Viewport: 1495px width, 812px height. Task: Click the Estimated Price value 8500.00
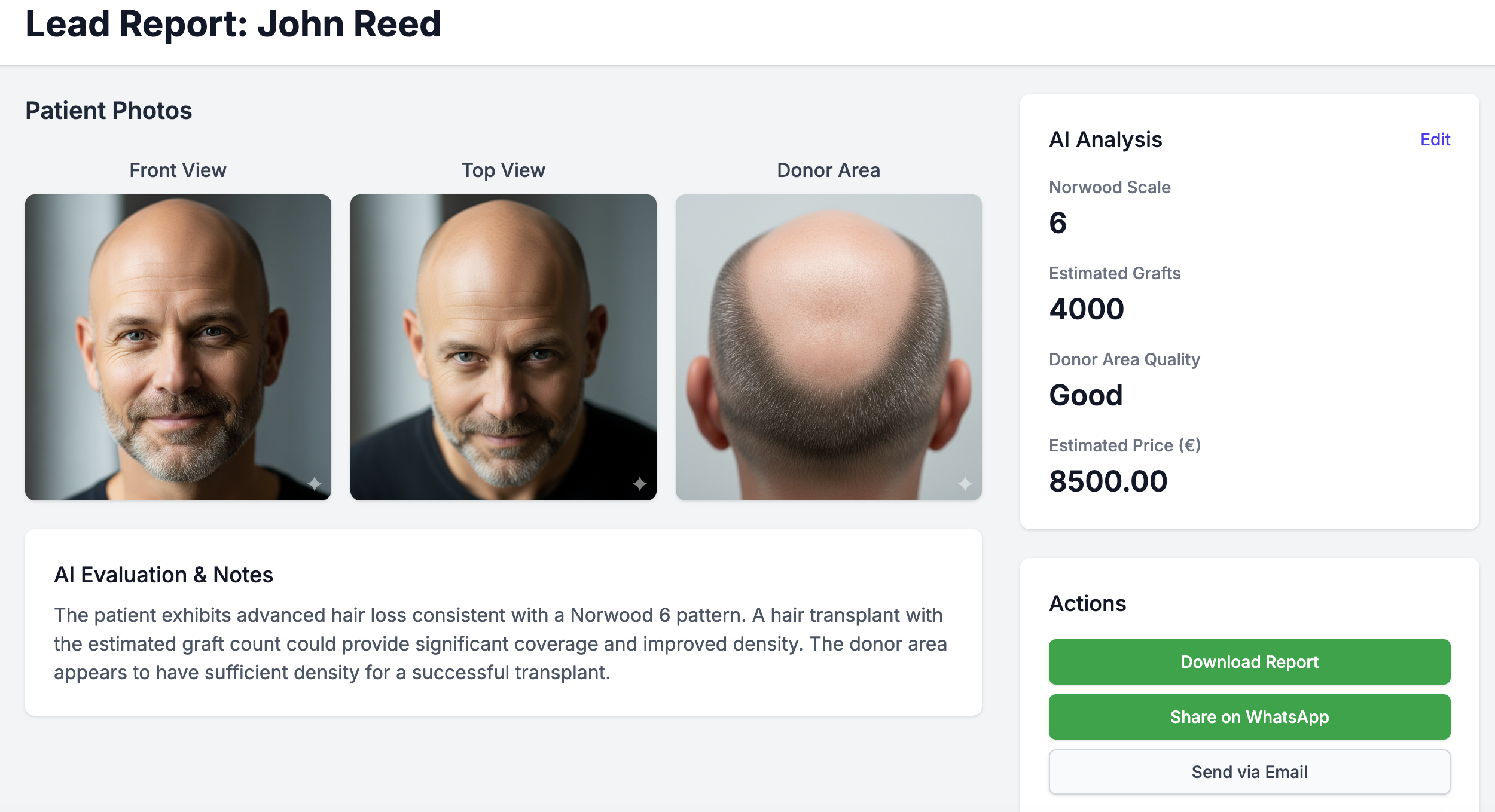(x=1107, y=480)
